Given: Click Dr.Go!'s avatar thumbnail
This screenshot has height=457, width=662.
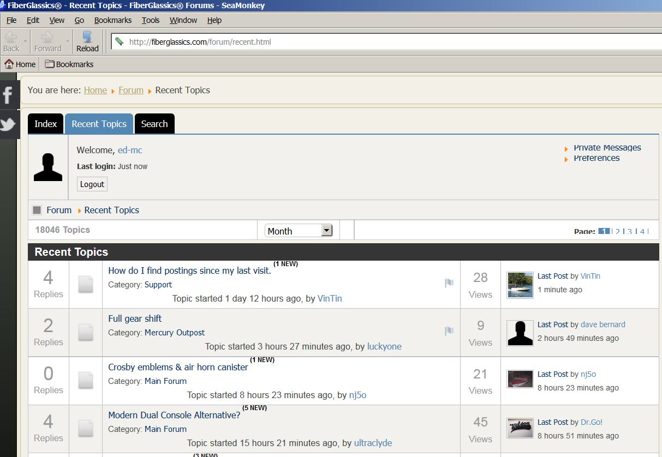Looking at the screenshot, I should click(520, 428).
